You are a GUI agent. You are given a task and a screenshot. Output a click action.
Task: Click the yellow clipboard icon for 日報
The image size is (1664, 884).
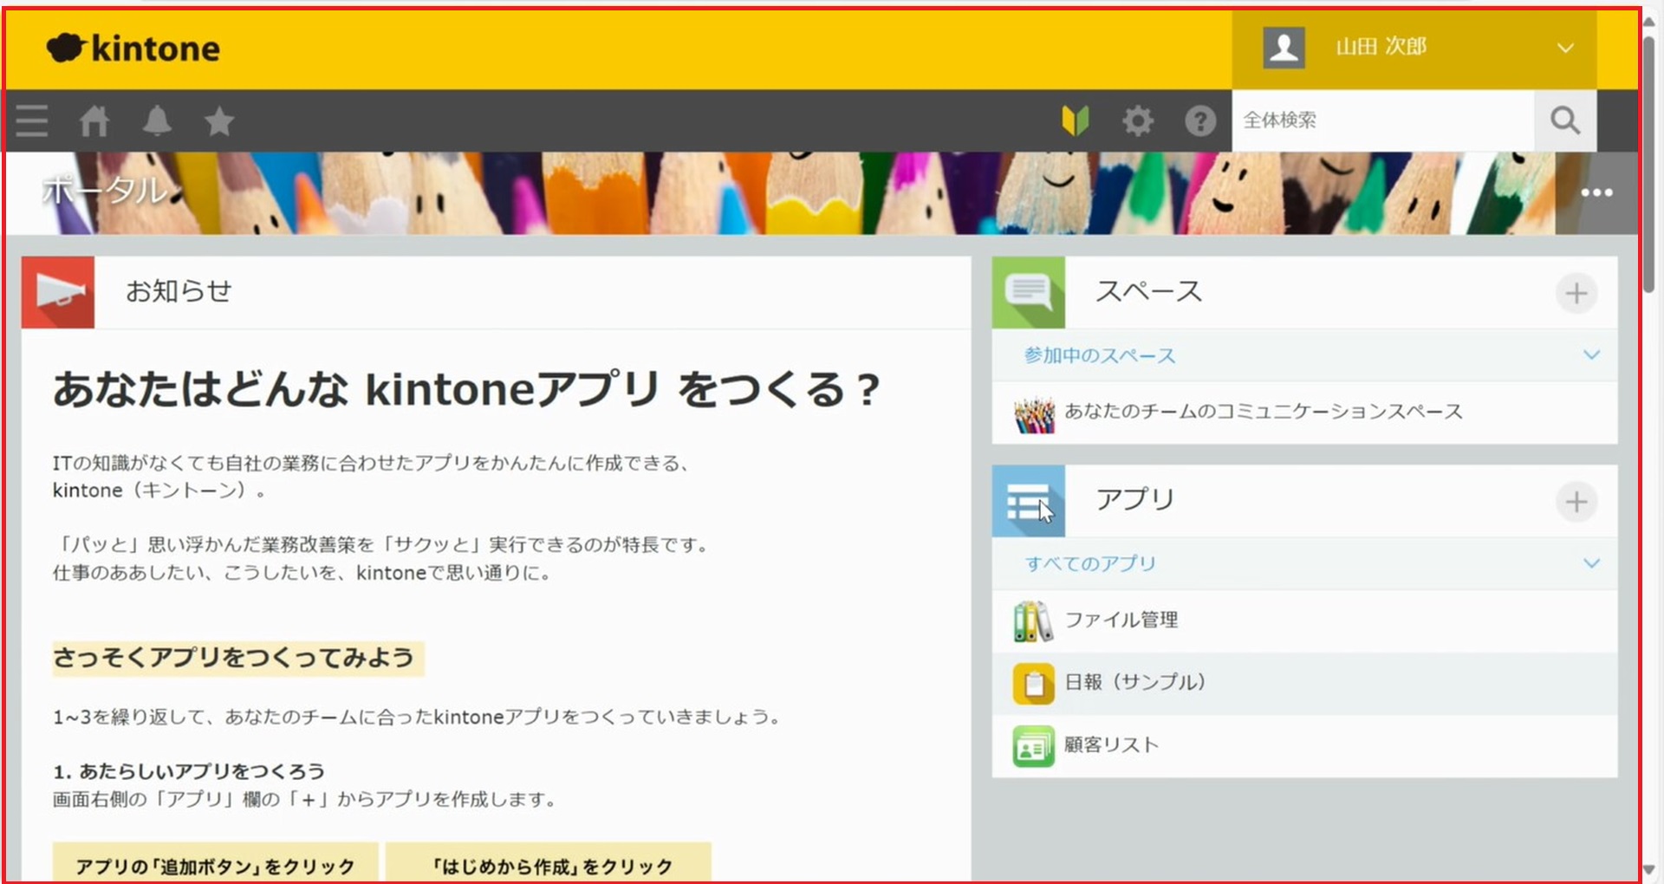pos(1034,684)
